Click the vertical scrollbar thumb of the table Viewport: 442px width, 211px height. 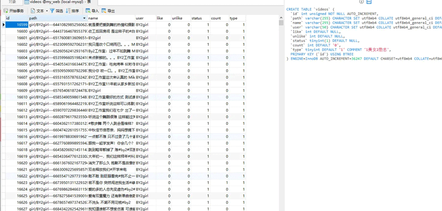click(281, 23)
